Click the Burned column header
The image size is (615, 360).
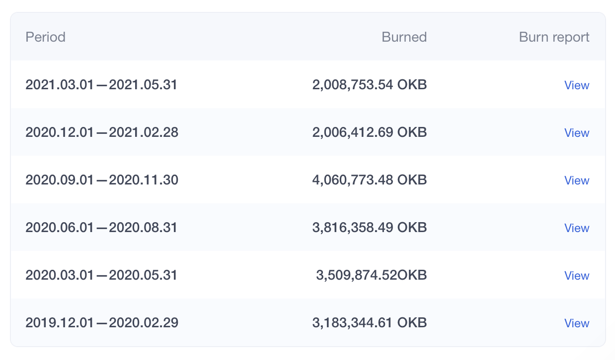tap(404, 37)
